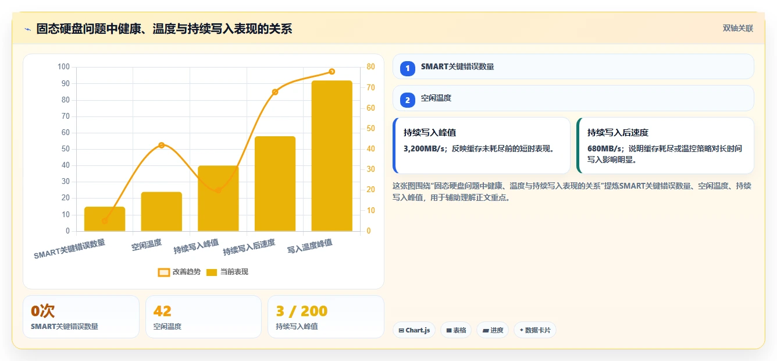Screen dimensions: 777x361
Task: Click the 680MB/s description text
Action: (x=665, y=154)
